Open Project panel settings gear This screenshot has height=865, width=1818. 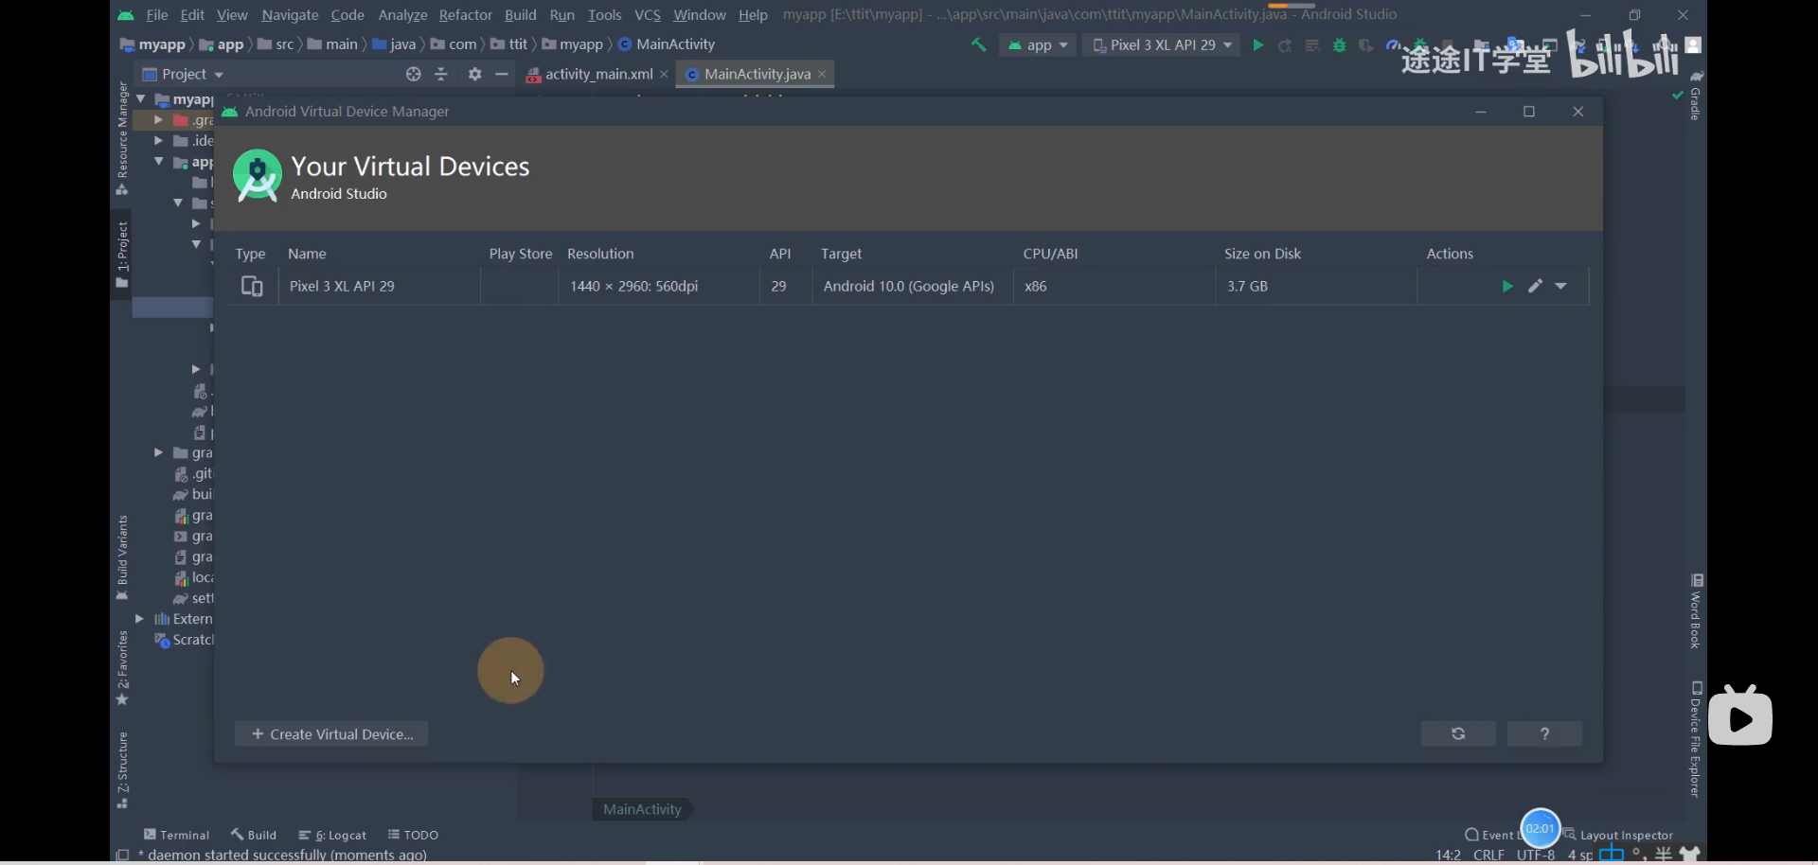point(474,74)
